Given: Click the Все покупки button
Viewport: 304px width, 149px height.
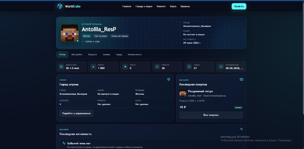Looking at the screenshot, I should pyautogui.click(x=211, y=115).
